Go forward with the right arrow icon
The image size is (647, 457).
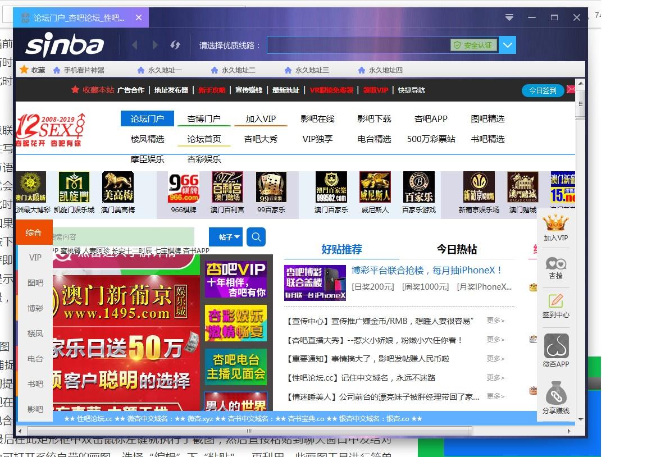pyautogui.click(x=155, y=44)
